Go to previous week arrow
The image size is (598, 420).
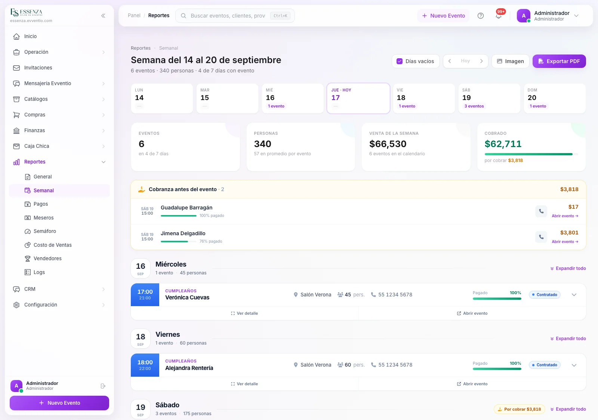pos(450,61)
